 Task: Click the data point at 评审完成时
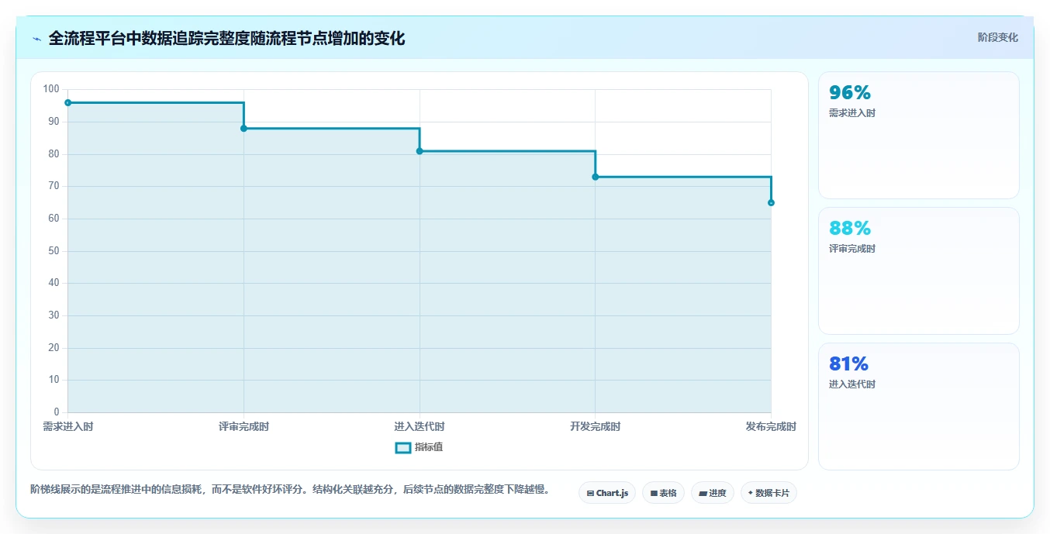[x=244, y=128]
